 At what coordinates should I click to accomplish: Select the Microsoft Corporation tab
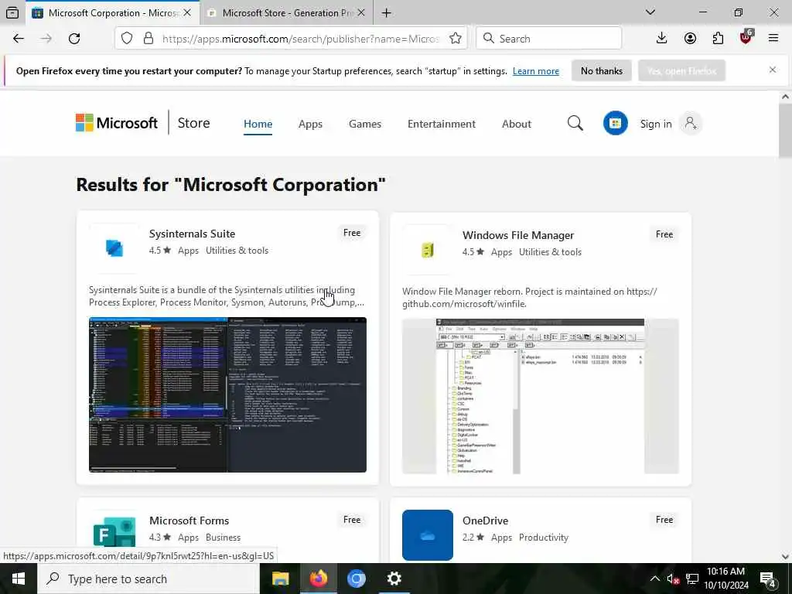[111, 12]
